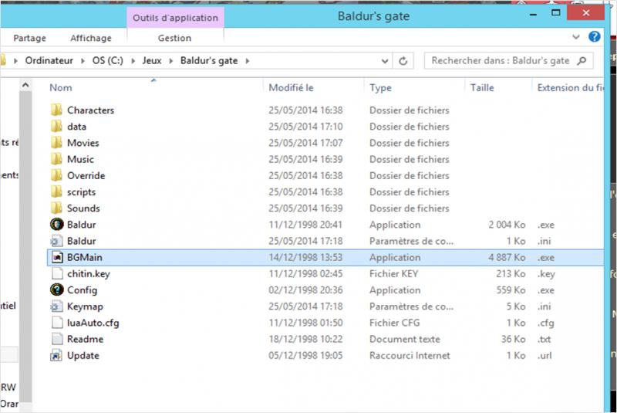Click the .key extension cell
617x413 pixels.
click(546, 273)
